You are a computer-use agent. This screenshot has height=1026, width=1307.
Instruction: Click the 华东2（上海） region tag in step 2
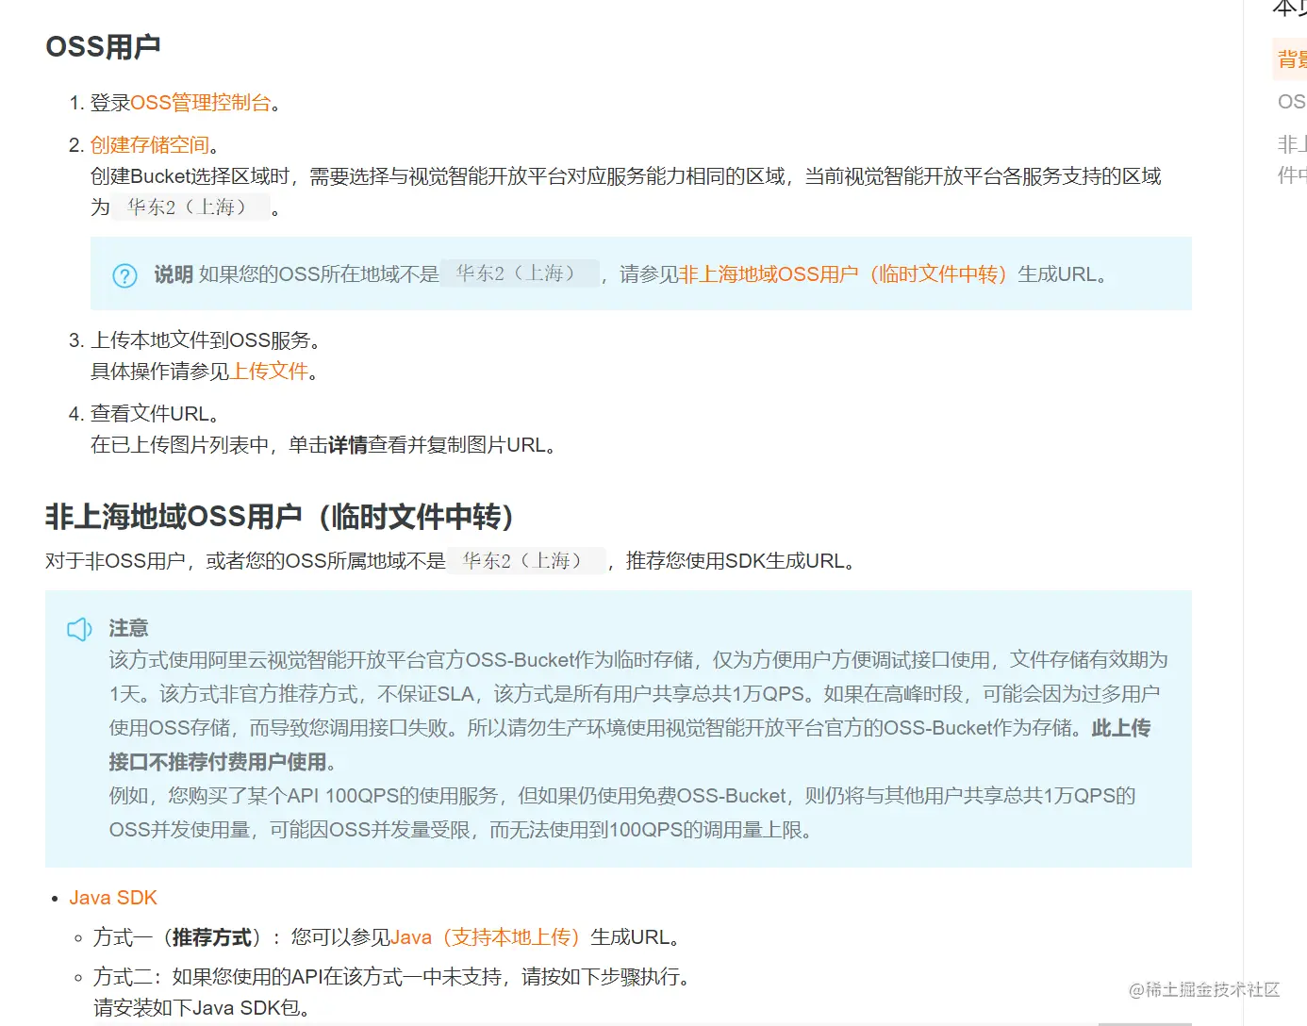pos(188,207)
